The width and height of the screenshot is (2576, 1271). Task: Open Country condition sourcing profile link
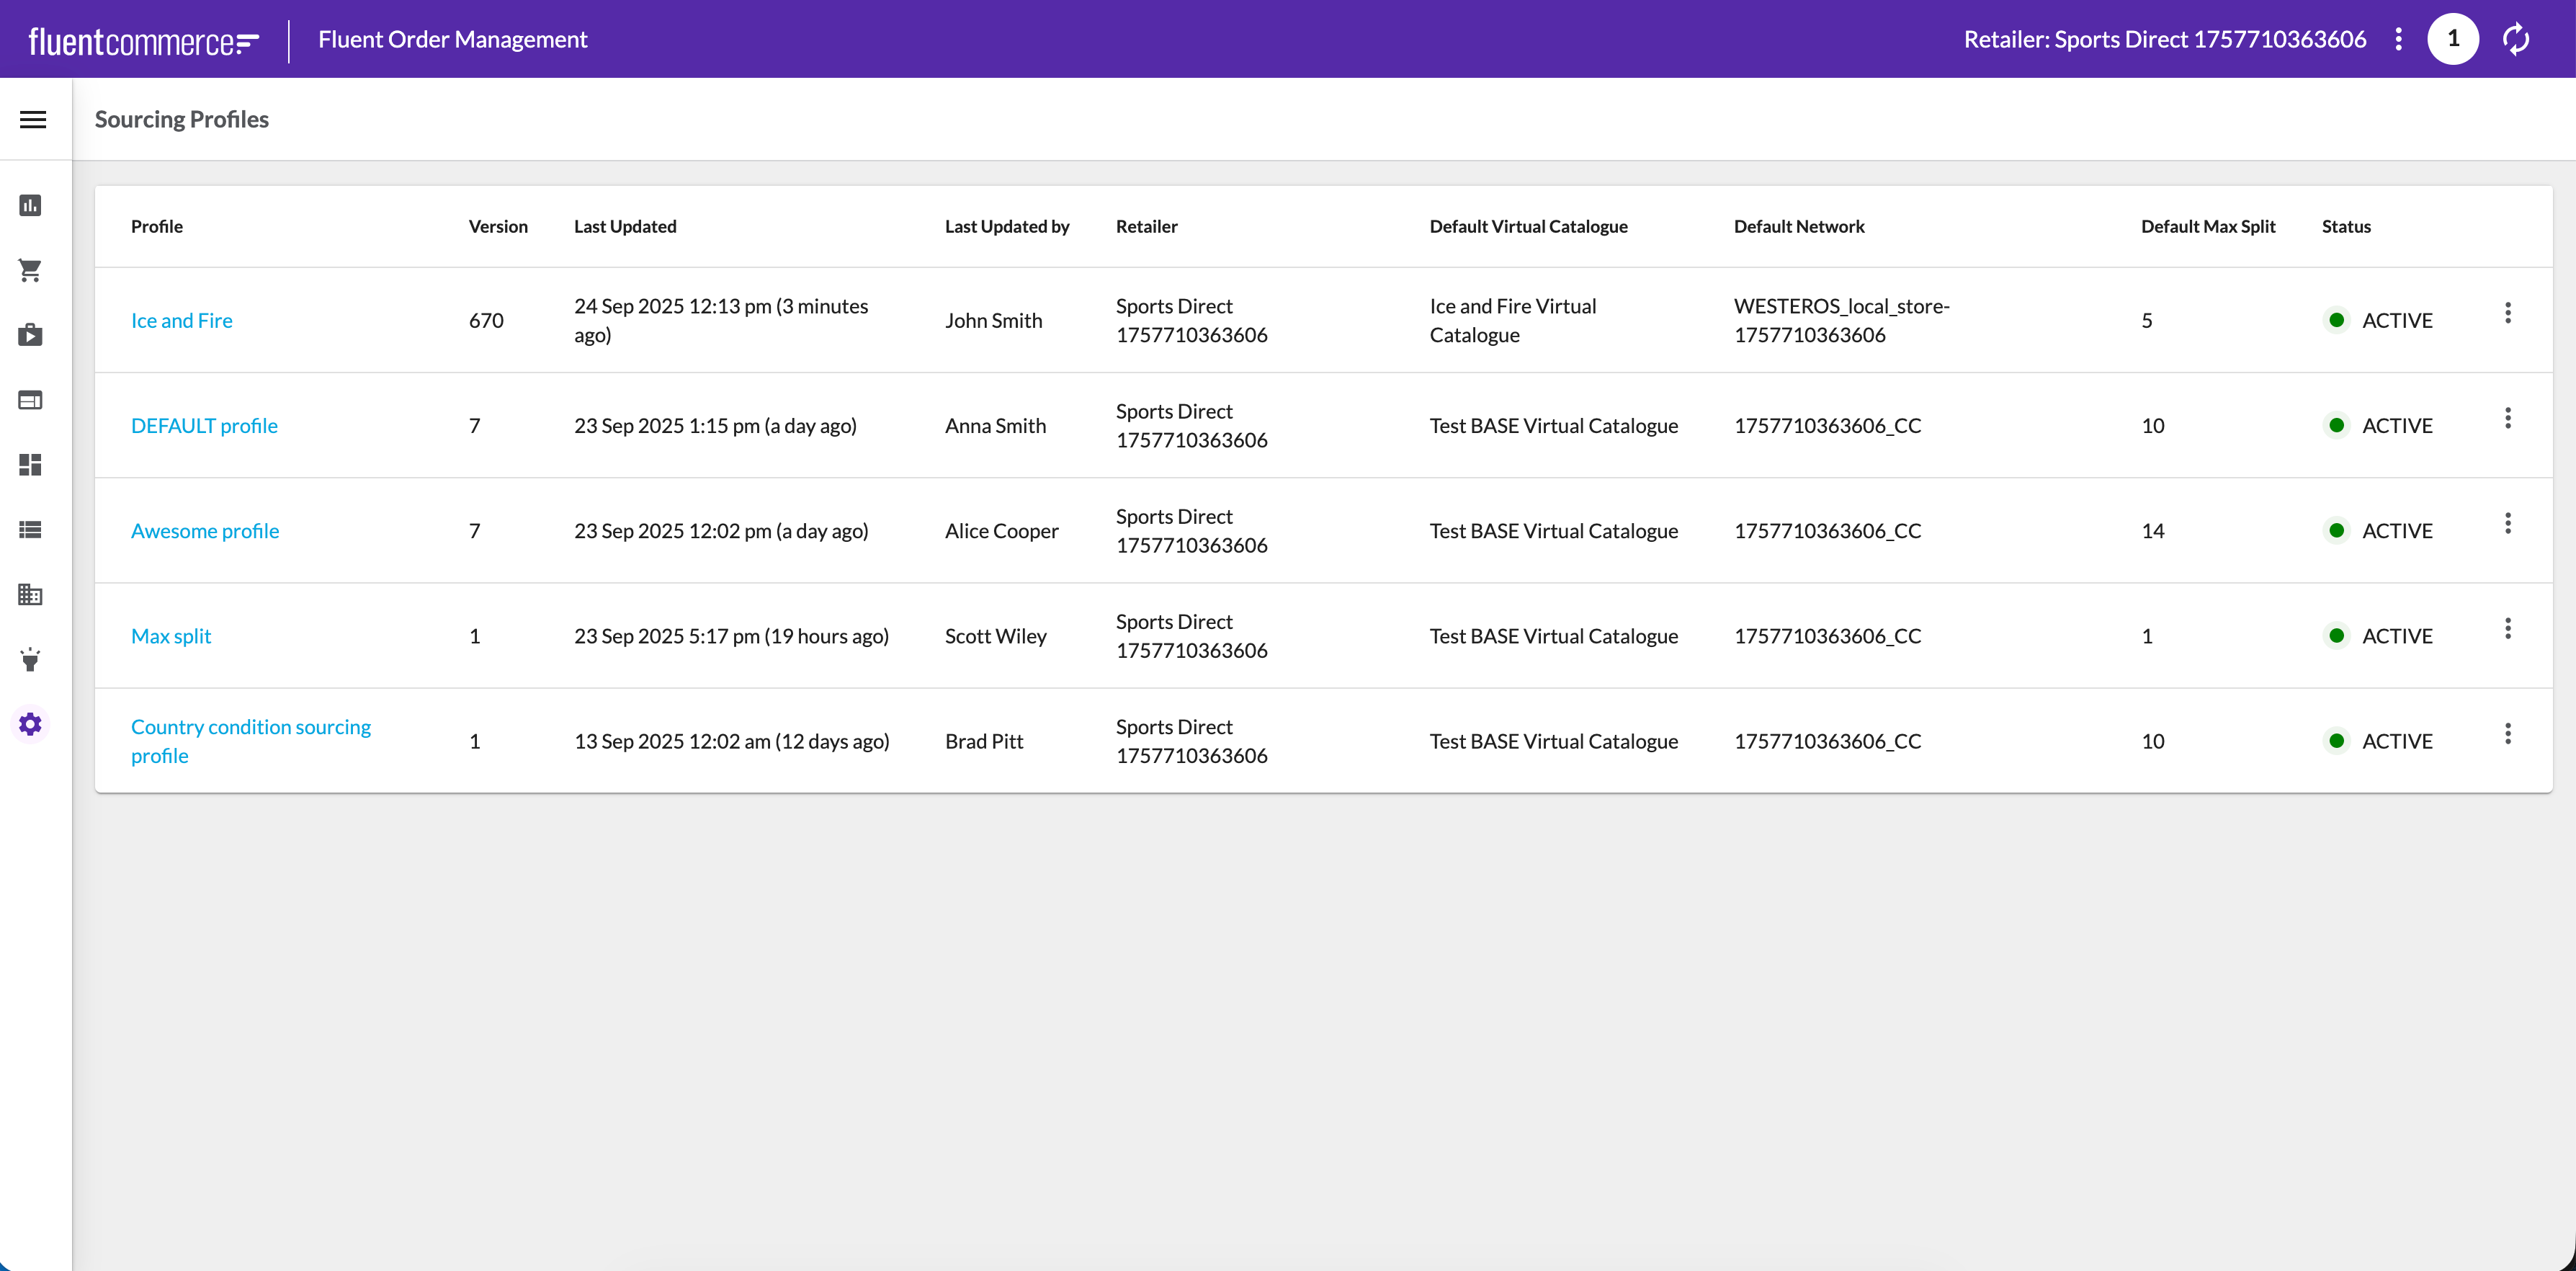click(250, 740)
